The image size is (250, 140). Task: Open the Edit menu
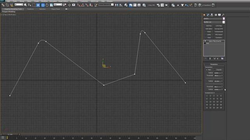click(x=8, y=1)
